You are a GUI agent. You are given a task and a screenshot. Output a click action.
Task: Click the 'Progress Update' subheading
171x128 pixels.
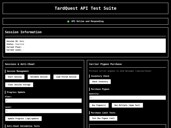[x=16, y=92]
